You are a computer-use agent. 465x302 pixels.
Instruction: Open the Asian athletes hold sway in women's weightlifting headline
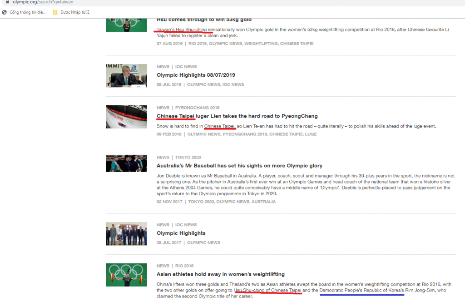click(x=221, y=274)
